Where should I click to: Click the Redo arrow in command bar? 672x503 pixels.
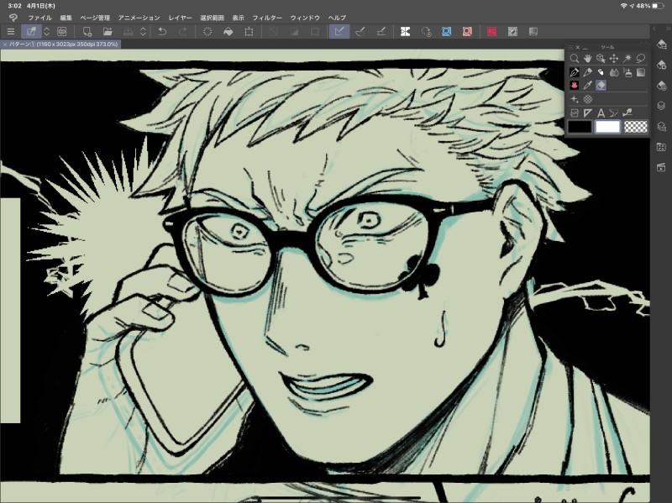tap(183, 32)
